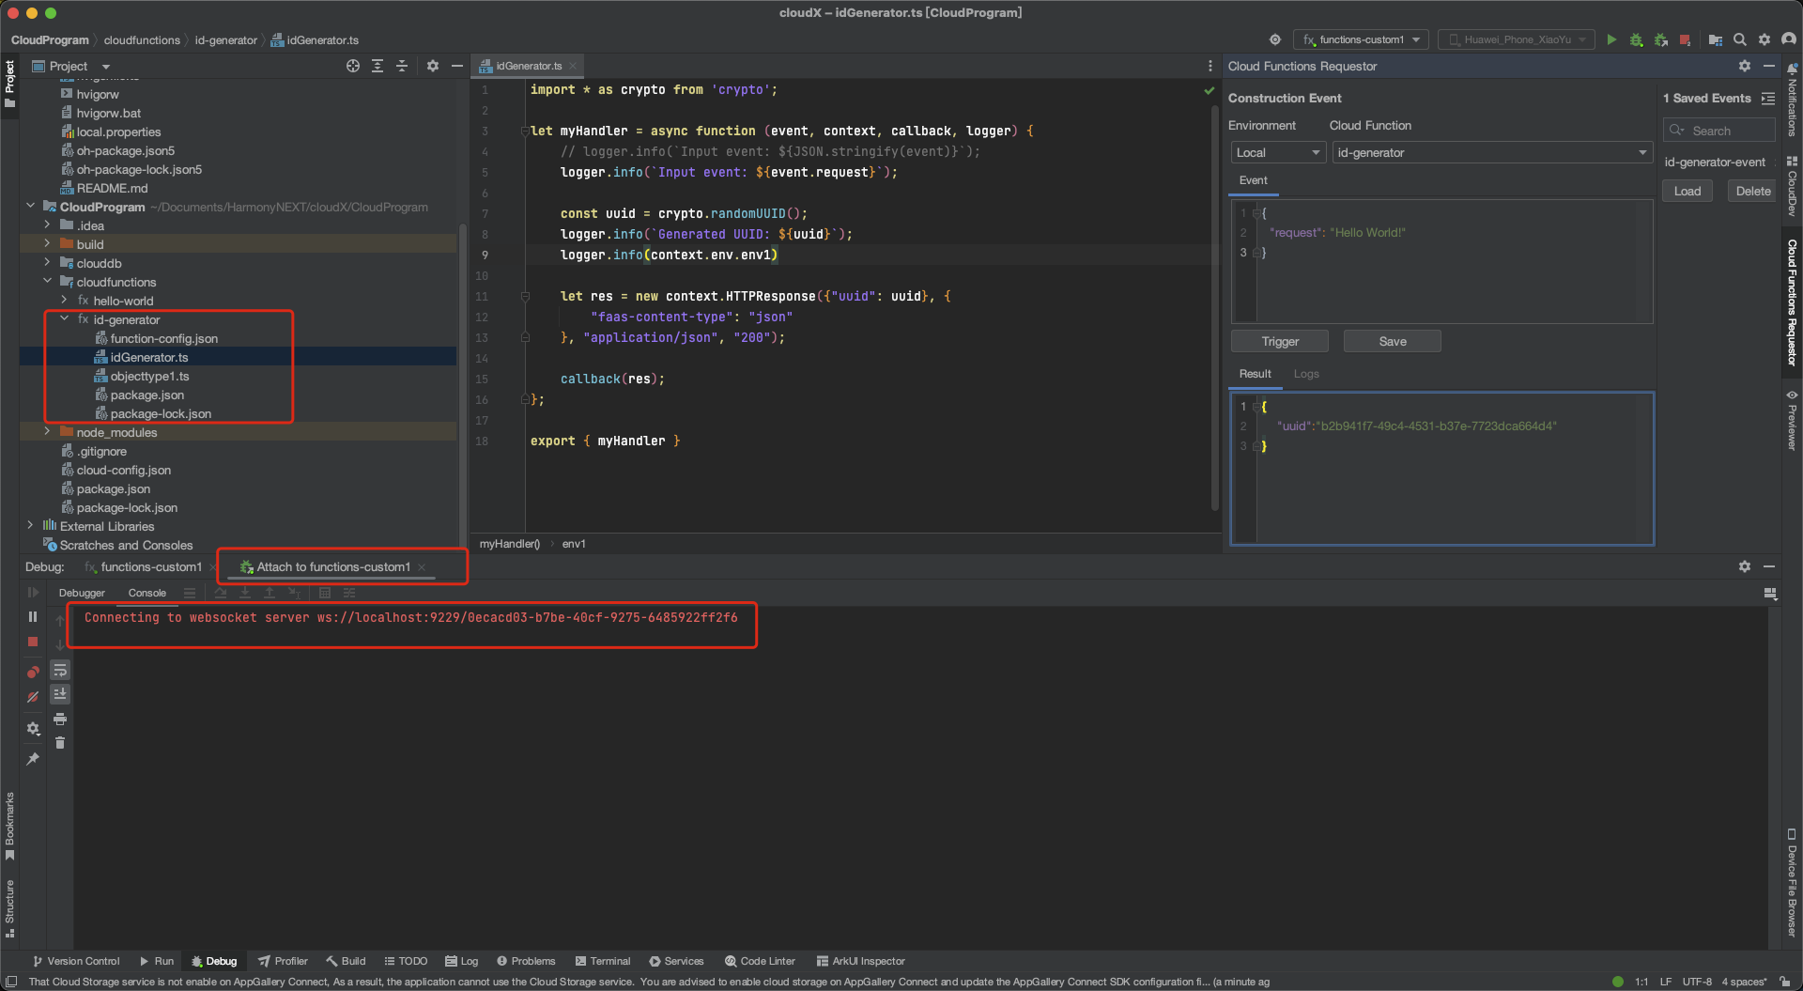Open objecttype1.ts in project tree
1803x991 pixels.
(149, 376)
